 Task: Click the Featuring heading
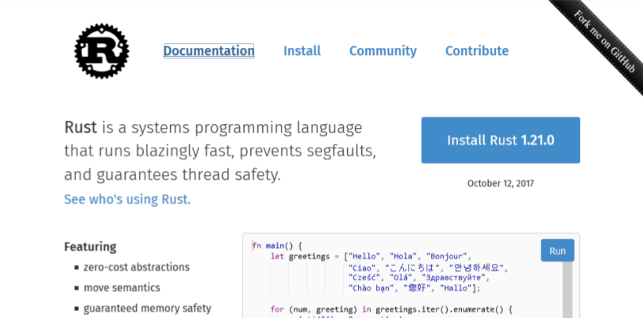[91, 247]
